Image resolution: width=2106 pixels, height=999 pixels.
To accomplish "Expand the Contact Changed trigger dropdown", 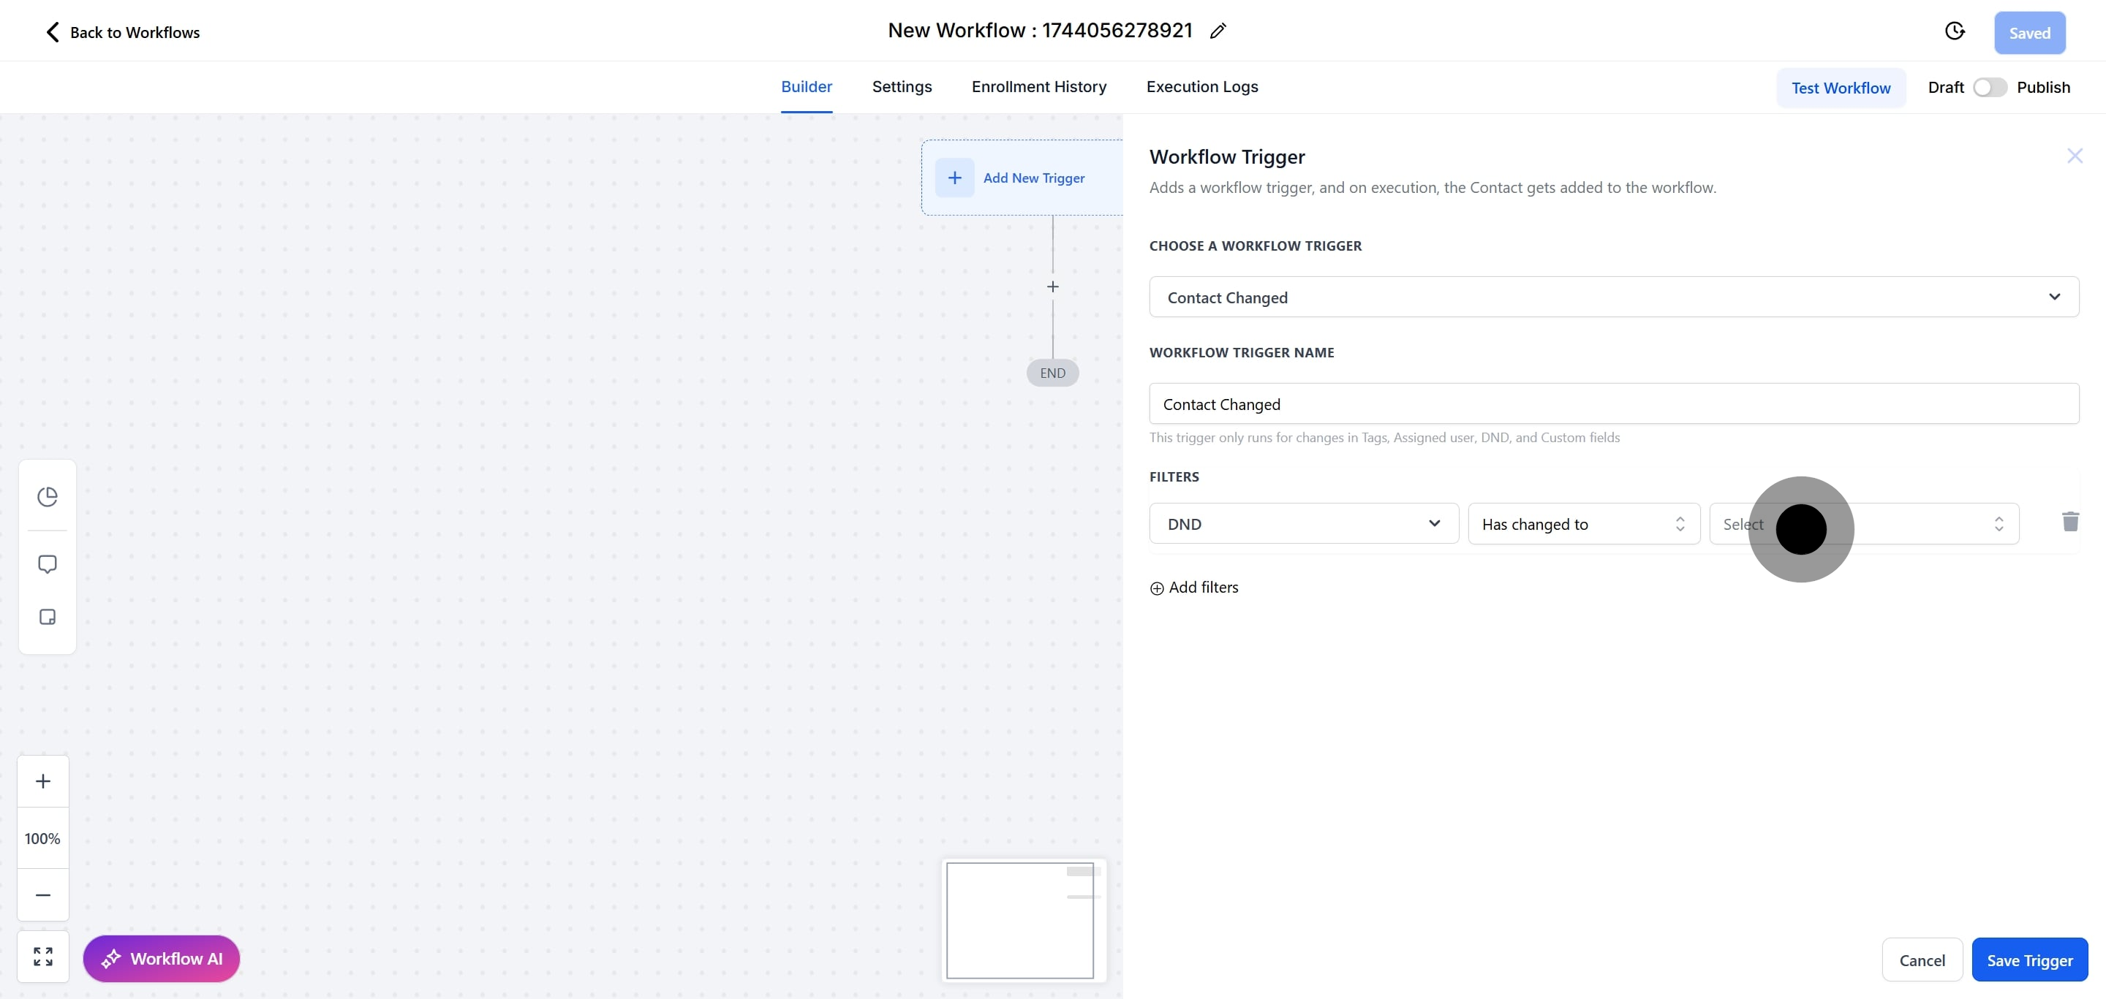I will tap(1613, 297).
